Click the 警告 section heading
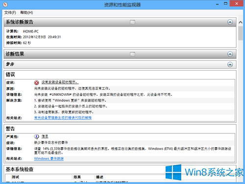The width and height of the screenshot is (245, 184). [x=10, y=129]
